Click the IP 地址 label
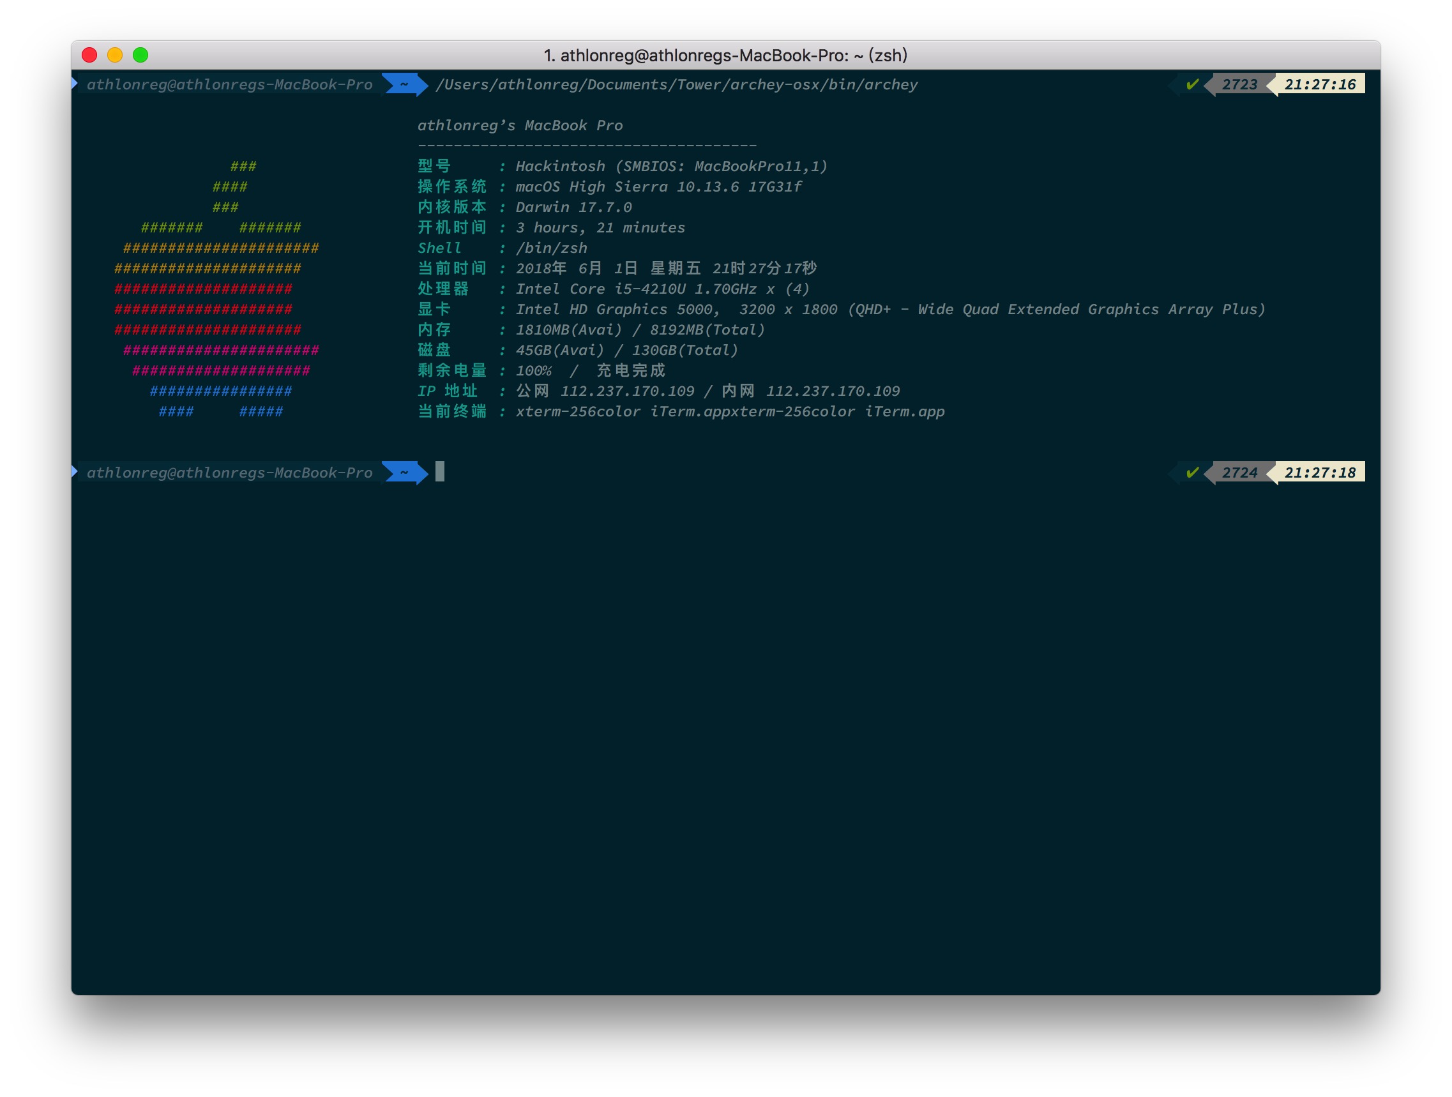The image size is (1452, 1097). (x=448, y=391)
